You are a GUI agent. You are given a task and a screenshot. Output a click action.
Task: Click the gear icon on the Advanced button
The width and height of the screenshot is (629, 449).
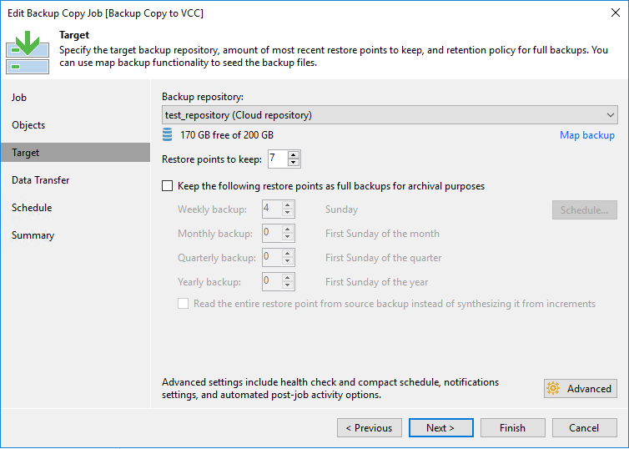click(x=553, y=388)
